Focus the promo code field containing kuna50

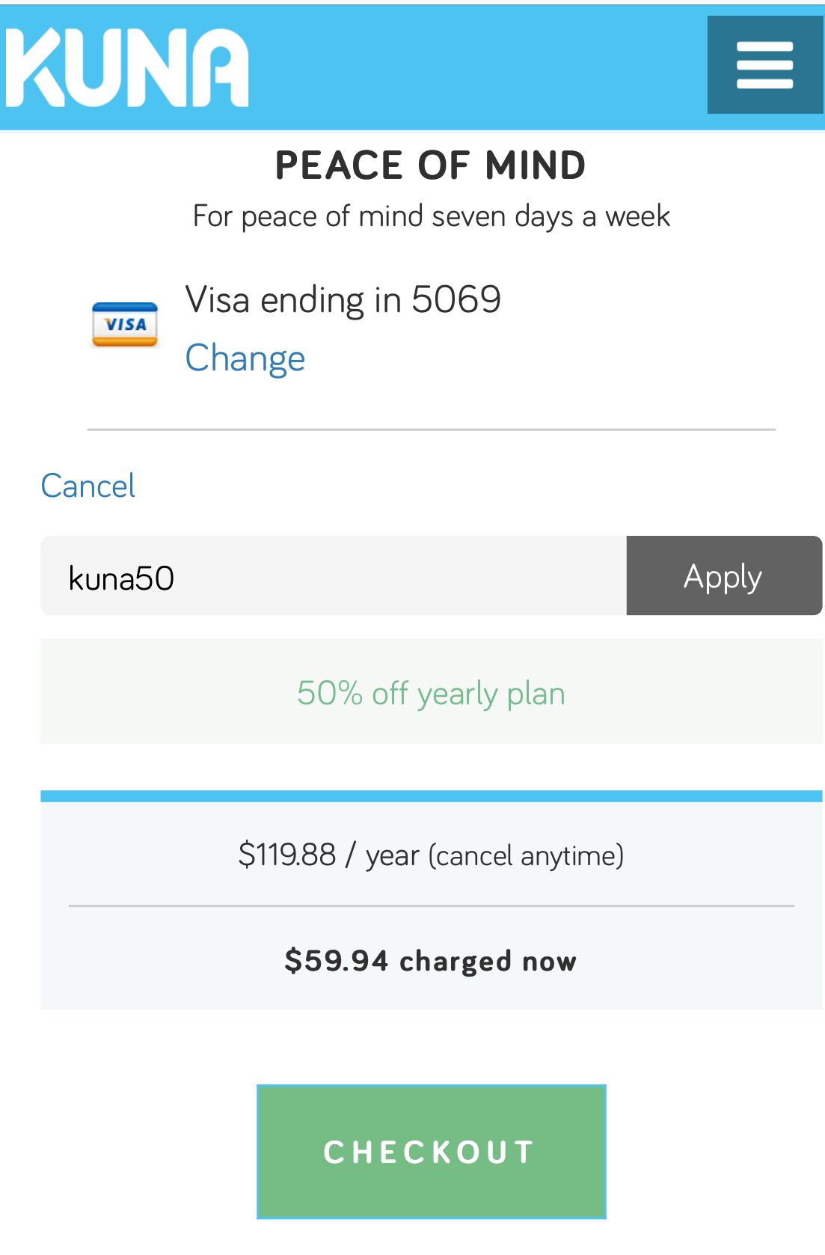[x=333, y=576]
